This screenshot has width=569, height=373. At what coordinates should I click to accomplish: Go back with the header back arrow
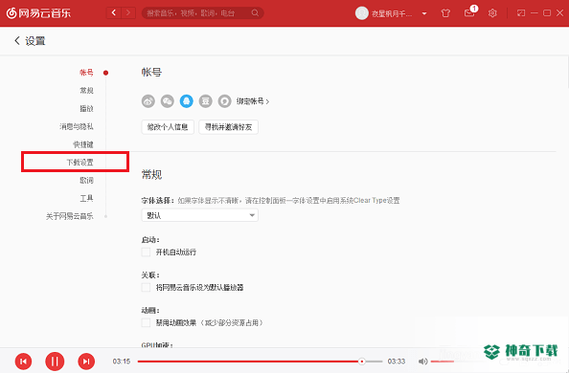[x=114, y=13]
